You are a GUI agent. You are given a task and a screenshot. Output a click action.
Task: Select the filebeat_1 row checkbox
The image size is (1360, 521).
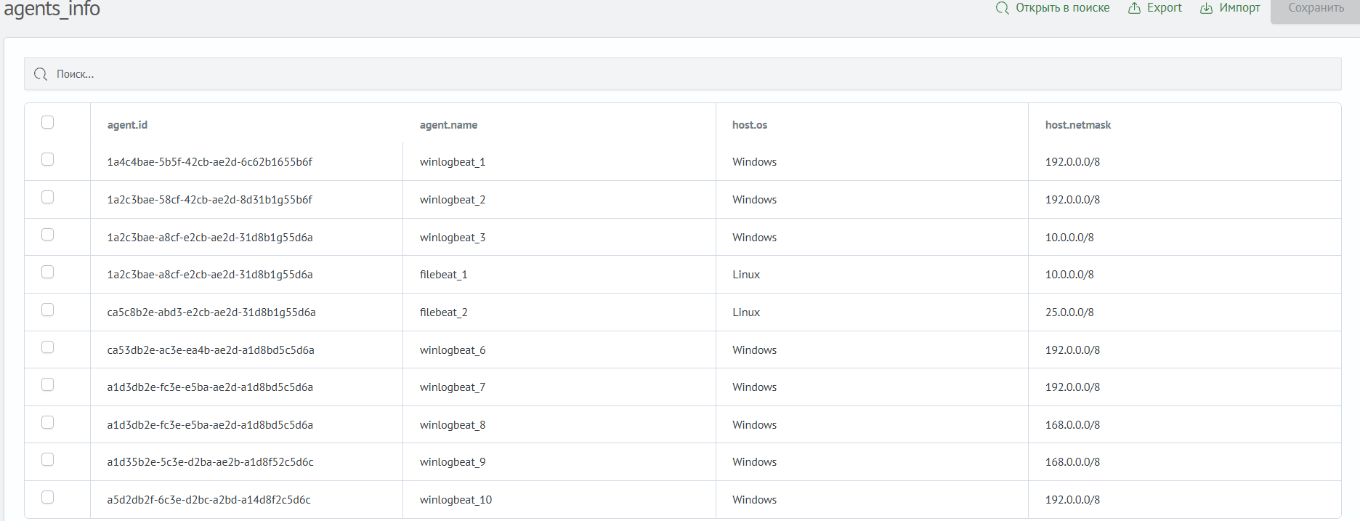[x=48, y=272]
